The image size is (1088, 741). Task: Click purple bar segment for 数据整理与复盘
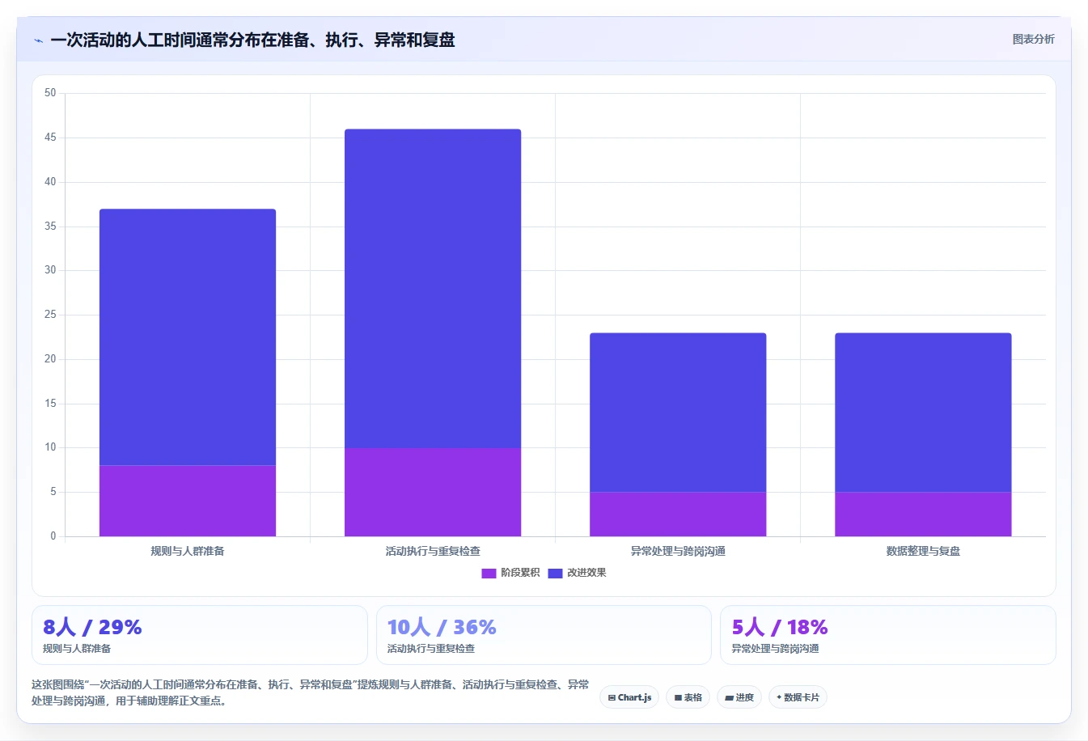point(923,514)
